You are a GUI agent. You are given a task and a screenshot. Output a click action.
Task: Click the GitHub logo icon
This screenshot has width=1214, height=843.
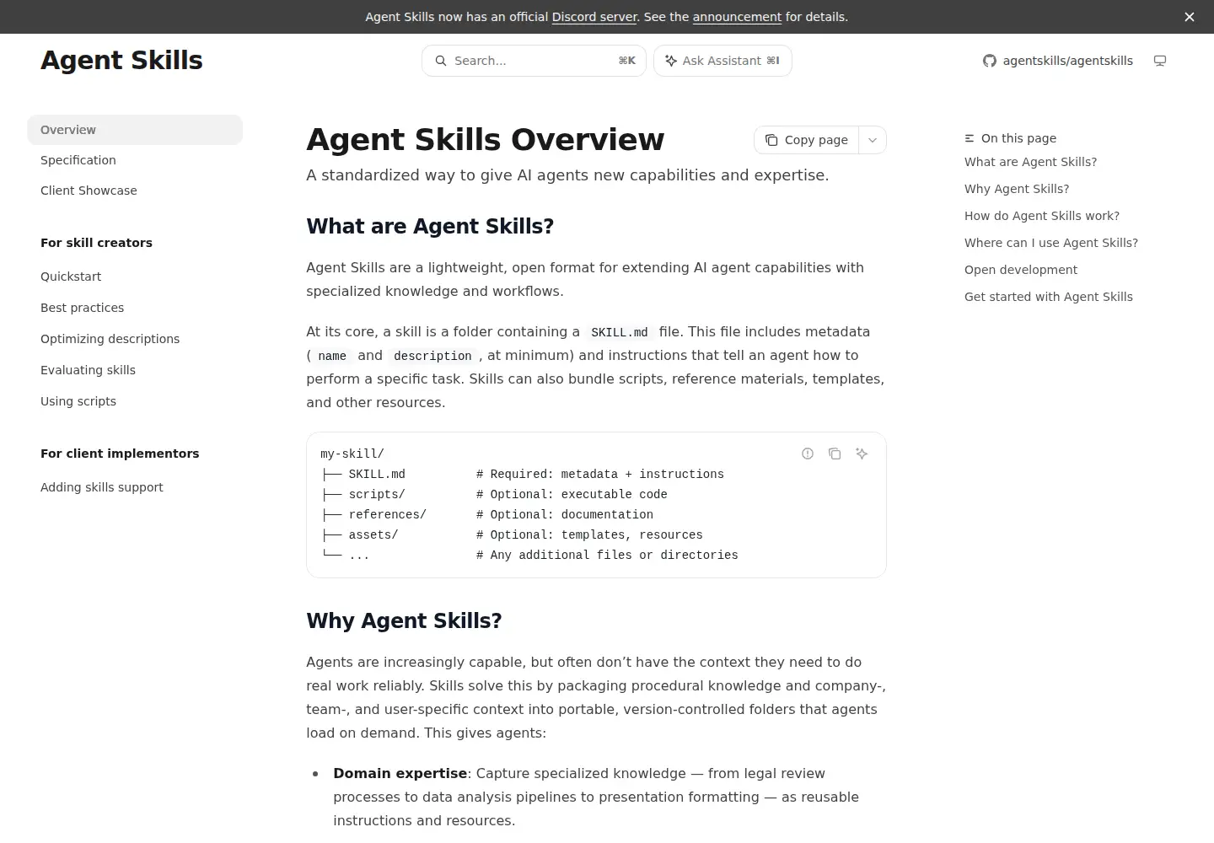tap(990, 61)
